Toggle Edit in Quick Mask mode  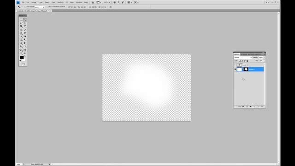tap(23, 64)
